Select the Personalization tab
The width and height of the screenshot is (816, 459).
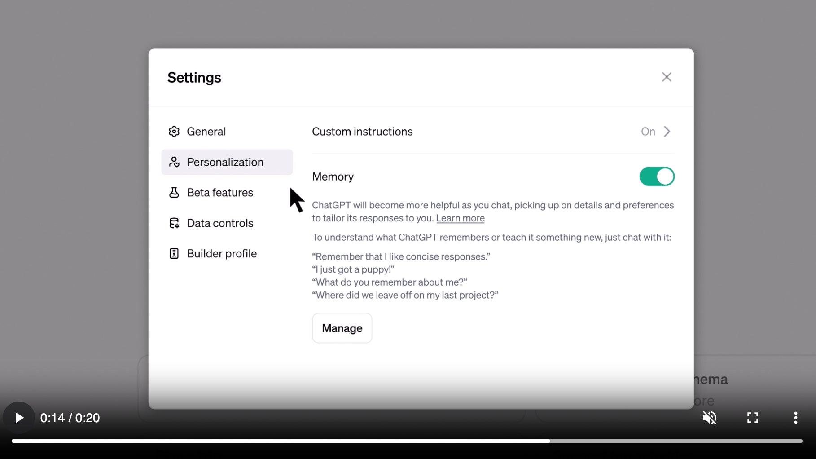click(227, 162)
